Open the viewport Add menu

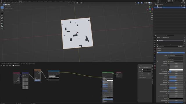pos(19,3)
